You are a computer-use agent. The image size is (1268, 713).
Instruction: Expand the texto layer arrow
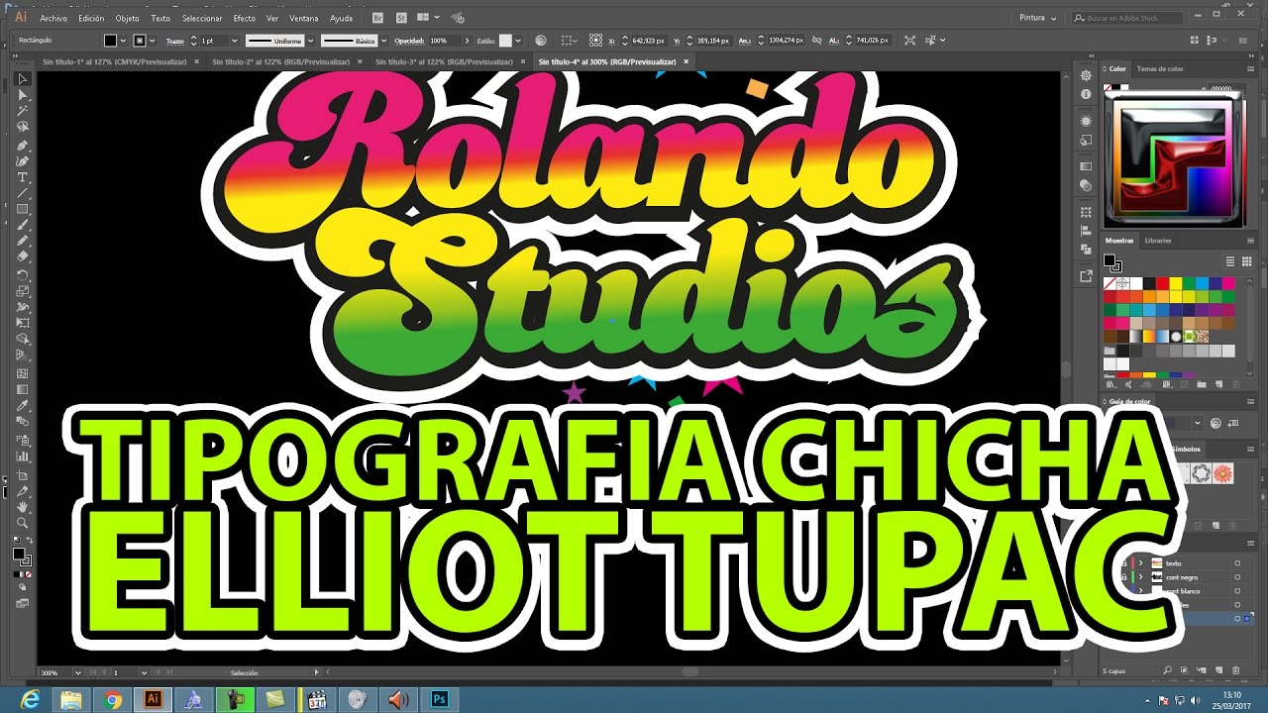point(1141,562)
